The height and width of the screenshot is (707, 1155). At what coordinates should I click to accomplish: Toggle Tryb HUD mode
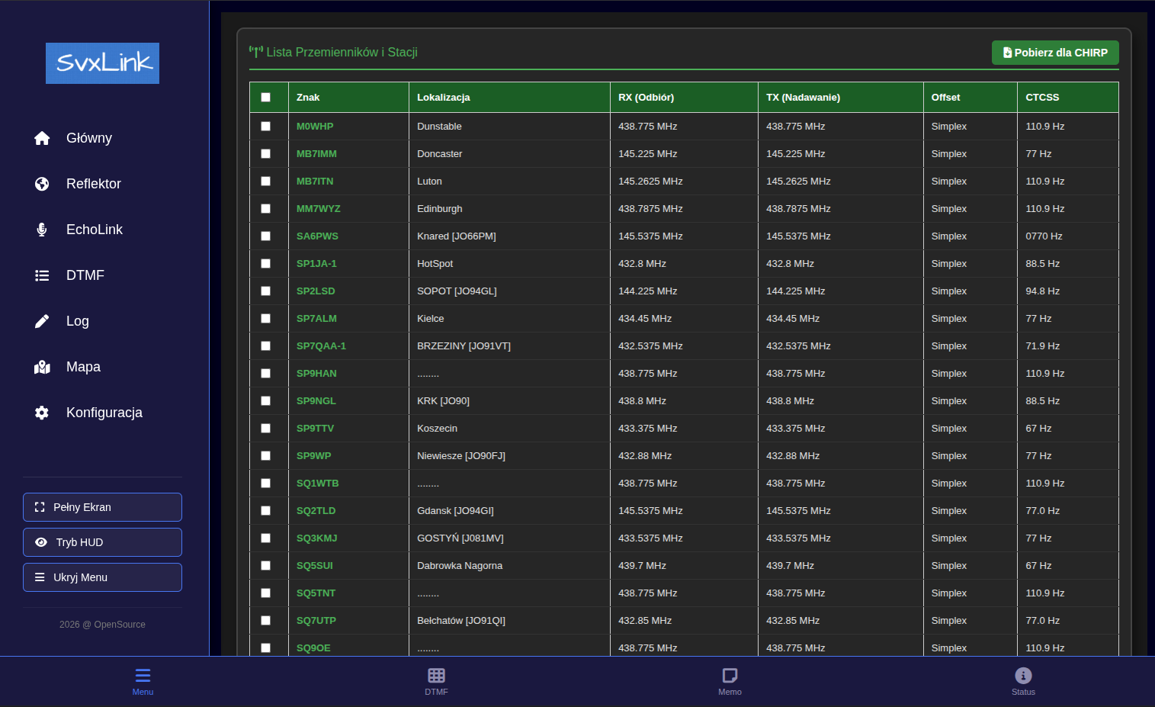[x=102, y=542]
